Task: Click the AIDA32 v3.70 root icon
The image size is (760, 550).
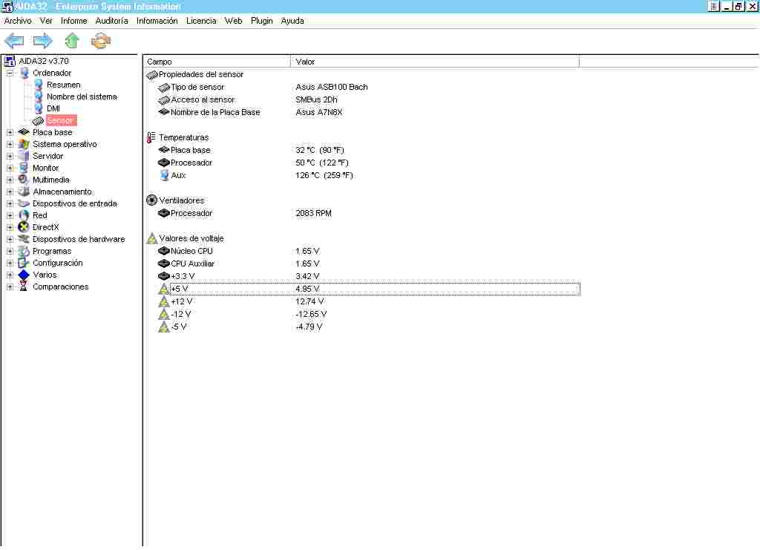Action: (10, 61)
